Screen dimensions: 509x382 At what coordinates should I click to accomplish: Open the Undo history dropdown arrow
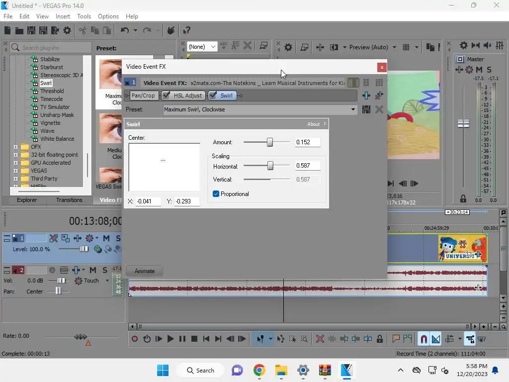click(135, 30)
